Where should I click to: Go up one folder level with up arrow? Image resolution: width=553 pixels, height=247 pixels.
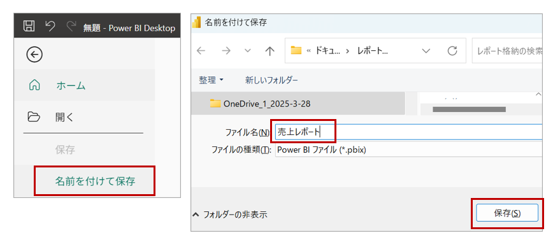coord(269,51)
